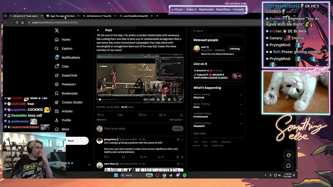Viewport: 333px width, 187px height.
Task: Seek on the video progress bar
Action: (x=140, y=95)
